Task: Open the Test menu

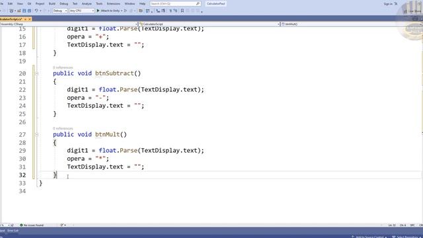Action: pyautogui.click(x=75, y=4)
